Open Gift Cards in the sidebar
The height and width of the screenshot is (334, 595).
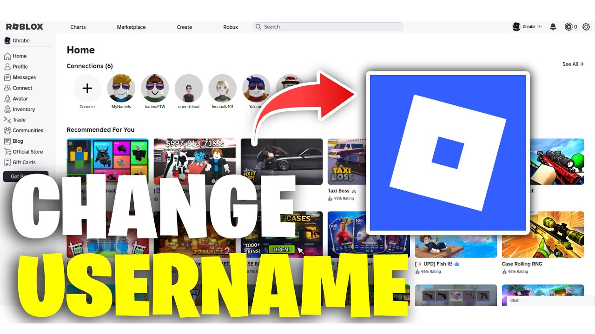tap(20, 162)
